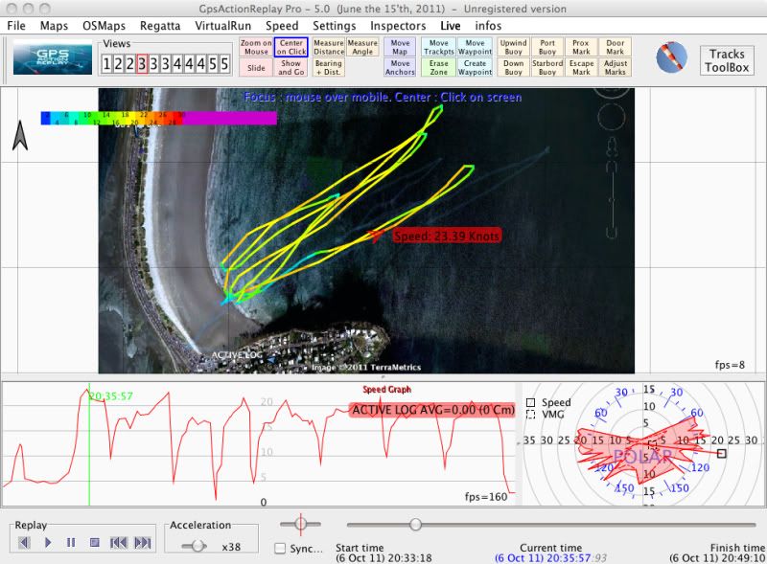Choose the Starbord Buoy tool

click(x=547, y=68)
